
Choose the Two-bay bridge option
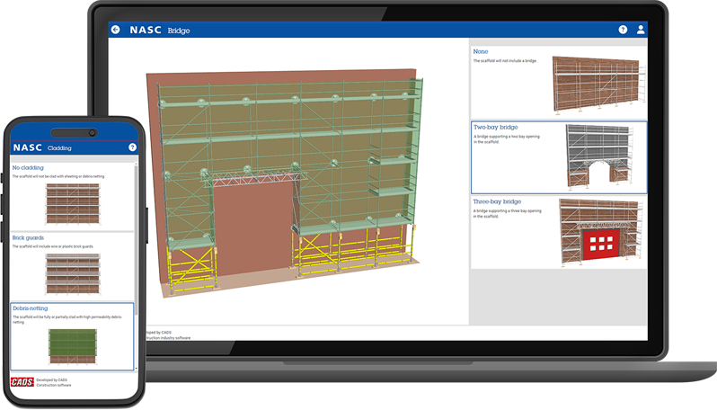[x=558, y=157]
